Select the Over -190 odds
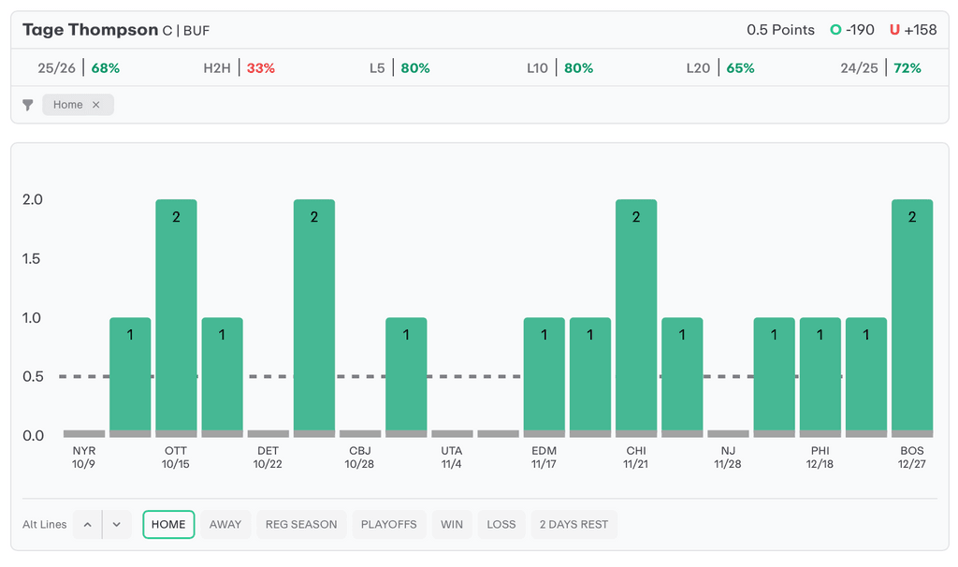The height and width of the screenshot is (567, 958). coord(851,30)
